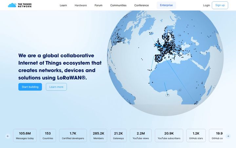236x148 pixels.
Task: Click the Login link
Action: [206, 5]
